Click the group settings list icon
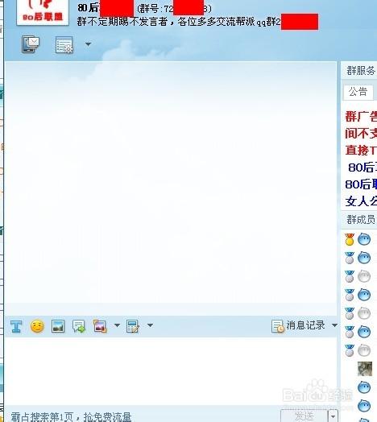The image size is (377, 422). [x=64, y=44]
